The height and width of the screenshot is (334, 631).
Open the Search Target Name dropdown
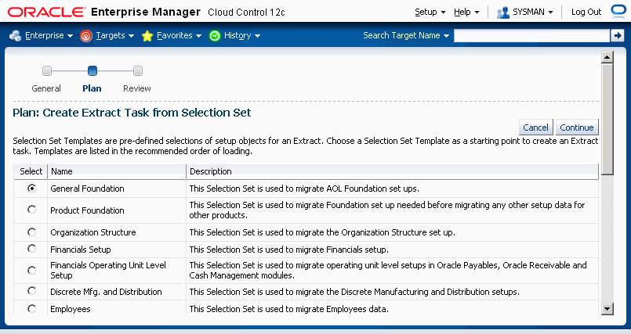click(406, 36)
